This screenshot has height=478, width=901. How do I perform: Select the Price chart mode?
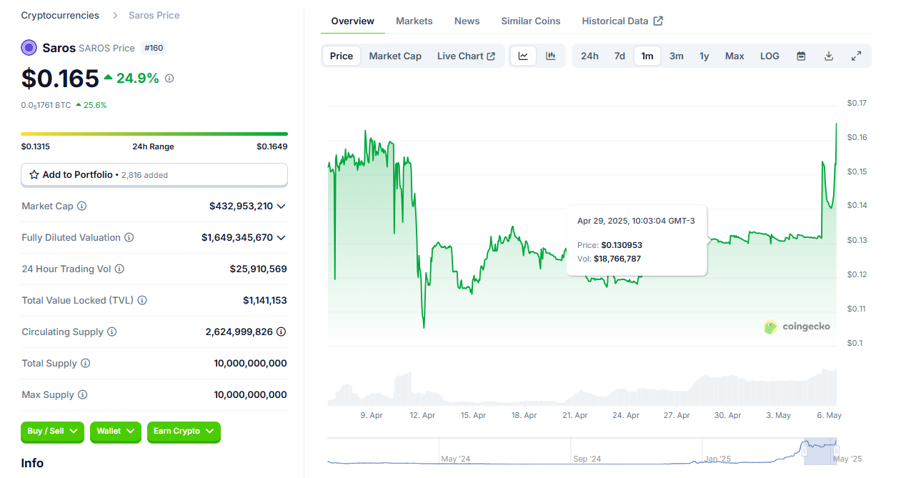tap(342, 56)
